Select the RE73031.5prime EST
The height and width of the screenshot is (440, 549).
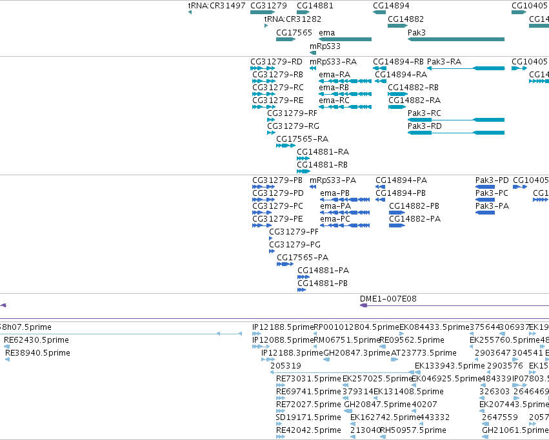coord(281,385)
